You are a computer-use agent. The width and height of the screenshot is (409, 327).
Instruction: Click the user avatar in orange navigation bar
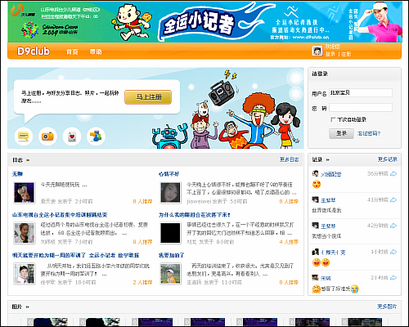coord(317,51)
